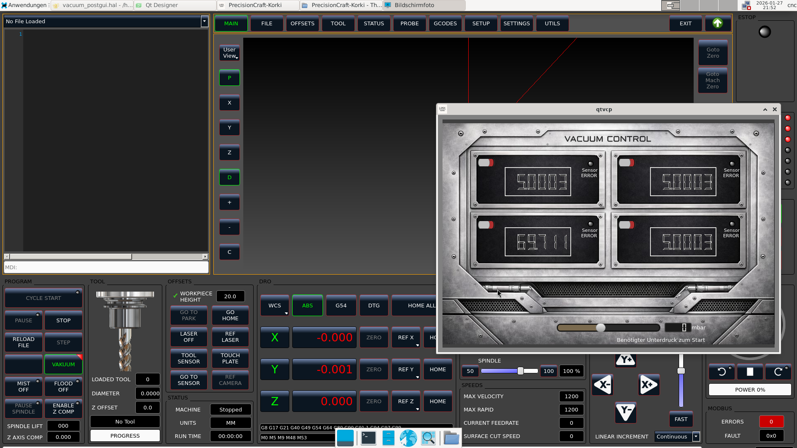Expand the User View menu button

(230, 53)
